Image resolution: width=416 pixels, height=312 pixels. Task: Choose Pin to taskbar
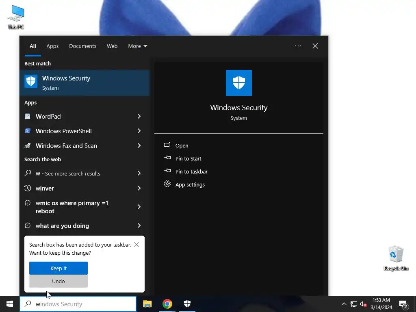[x=191, y=171]
